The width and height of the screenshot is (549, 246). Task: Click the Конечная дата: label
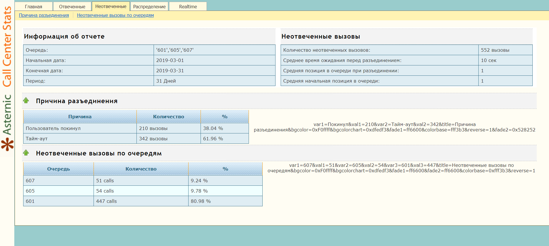44,71
